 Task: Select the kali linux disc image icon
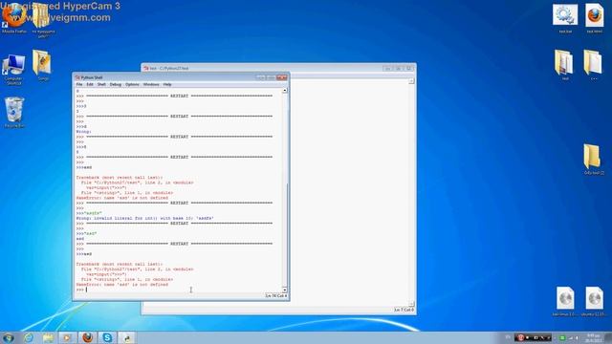coord(564,301)
